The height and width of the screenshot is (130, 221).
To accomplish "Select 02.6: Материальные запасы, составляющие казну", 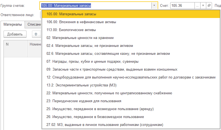I will click(x=131, y=53).
